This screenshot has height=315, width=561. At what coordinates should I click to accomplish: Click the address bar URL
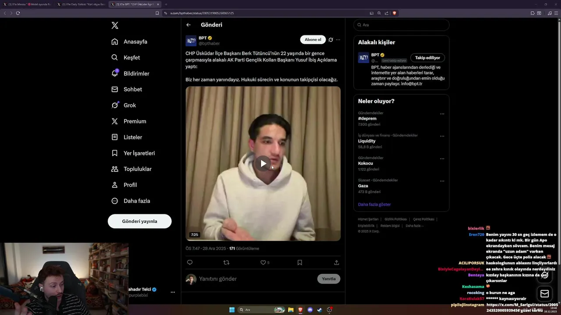pyautogui.click(x=202, y=13)
